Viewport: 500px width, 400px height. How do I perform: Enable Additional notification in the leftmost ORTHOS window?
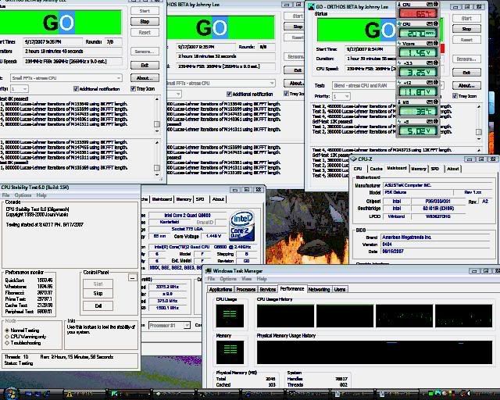pyautogui.click(x=76, y=89)
